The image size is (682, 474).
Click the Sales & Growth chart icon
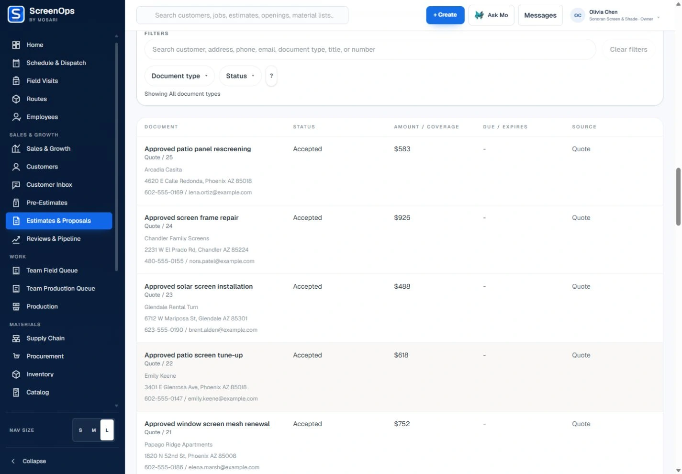point(16,149)
